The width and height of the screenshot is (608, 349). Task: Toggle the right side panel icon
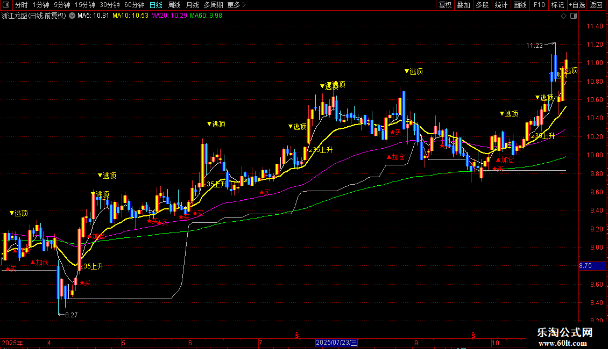(574, 16)
